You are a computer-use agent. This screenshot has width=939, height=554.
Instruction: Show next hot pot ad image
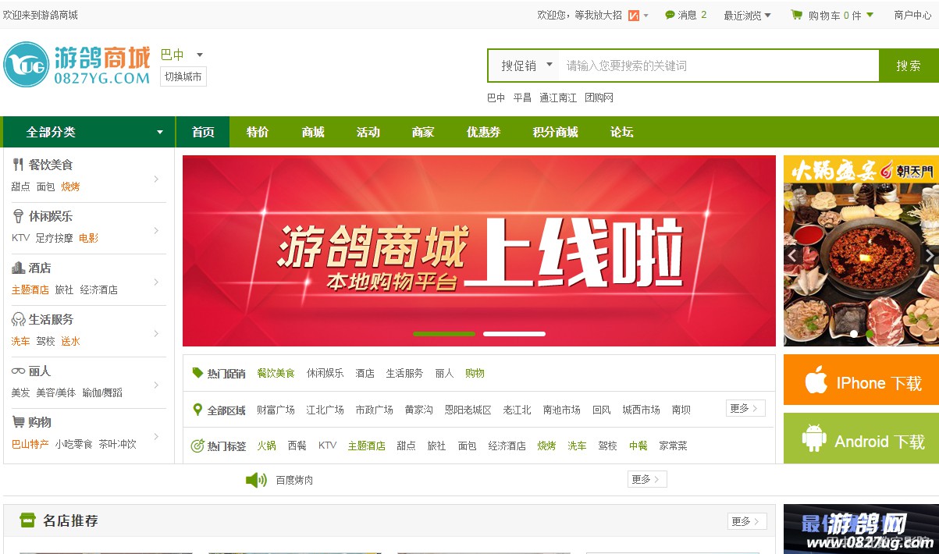(929, 255)
